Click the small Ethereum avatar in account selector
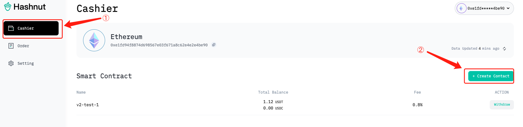The image size is (523, 127). pos(461,9)
